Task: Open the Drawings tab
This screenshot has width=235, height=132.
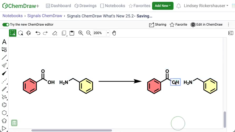Action: [86, 6]
